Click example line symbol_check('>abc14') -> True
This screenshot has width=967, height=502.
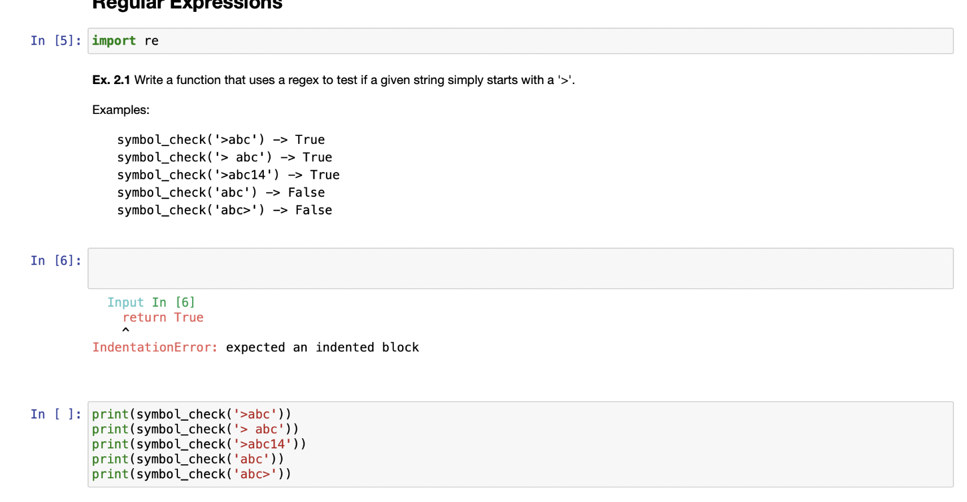point(228,175)
